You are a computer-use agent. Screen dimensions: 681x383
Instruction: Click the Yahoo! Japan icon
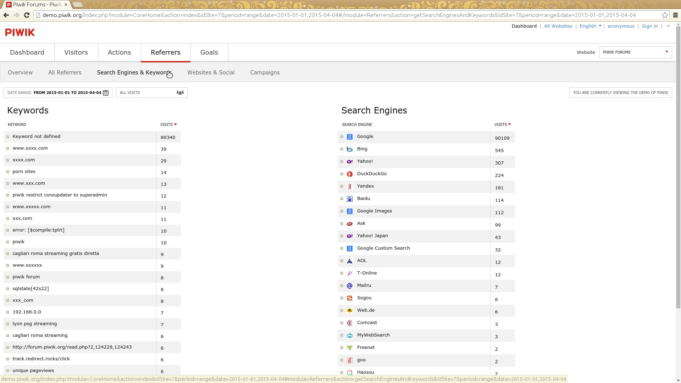349,236
